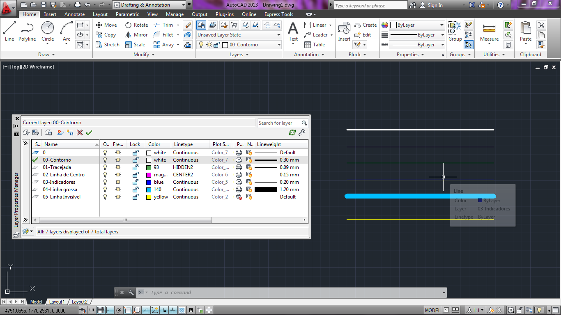This screenshot has height=315, width=561.
Task: Open layer settings wrench icon
Action: click(x=302, y=132)
